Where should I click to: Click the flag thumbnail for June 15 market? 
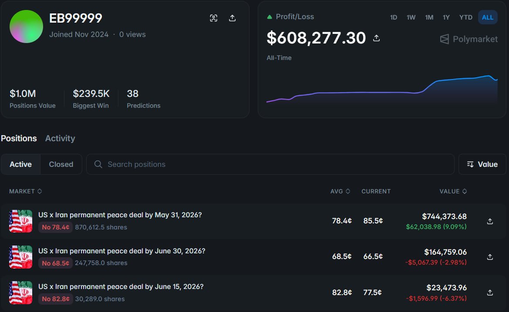pos(21,292)
